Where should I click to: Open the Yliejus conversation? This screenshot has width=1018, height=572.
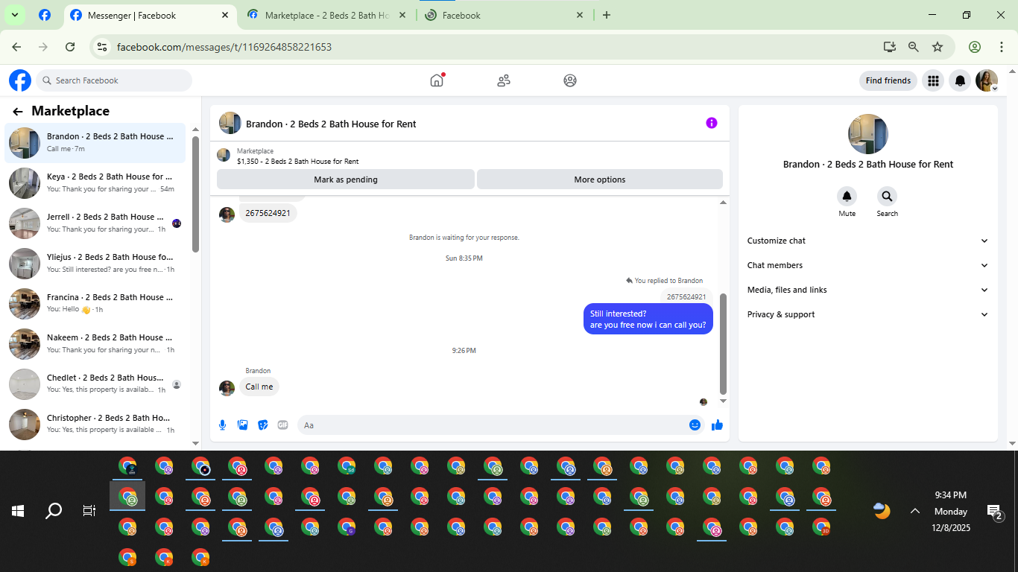[x=95, y=263]
